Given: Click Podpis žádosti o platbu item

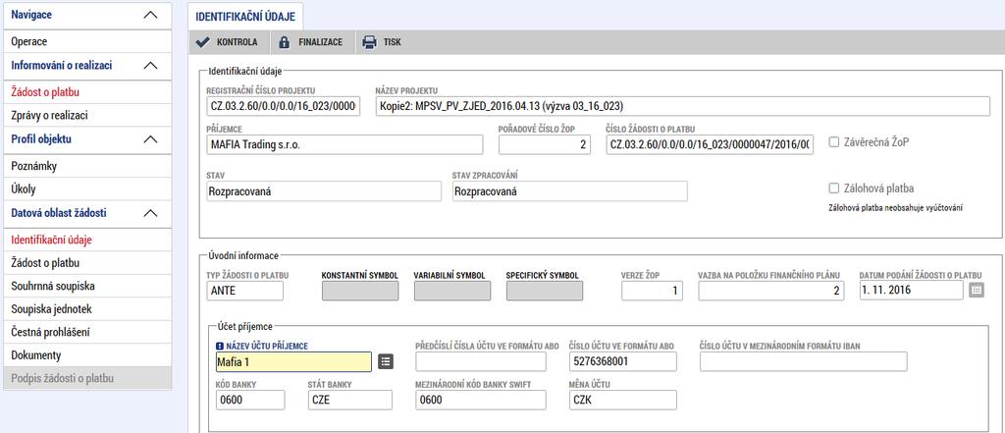Looking at the screenshot, I should [87, 378].
